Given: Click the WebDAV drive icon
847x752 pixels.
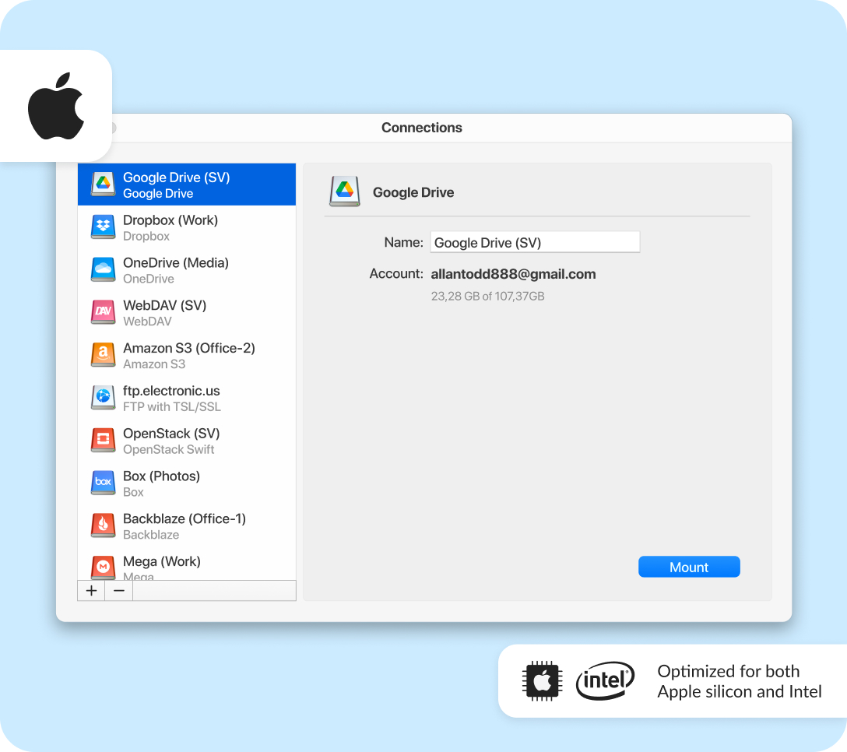Looking at the screenshot, I should click(x=104, y=313).
